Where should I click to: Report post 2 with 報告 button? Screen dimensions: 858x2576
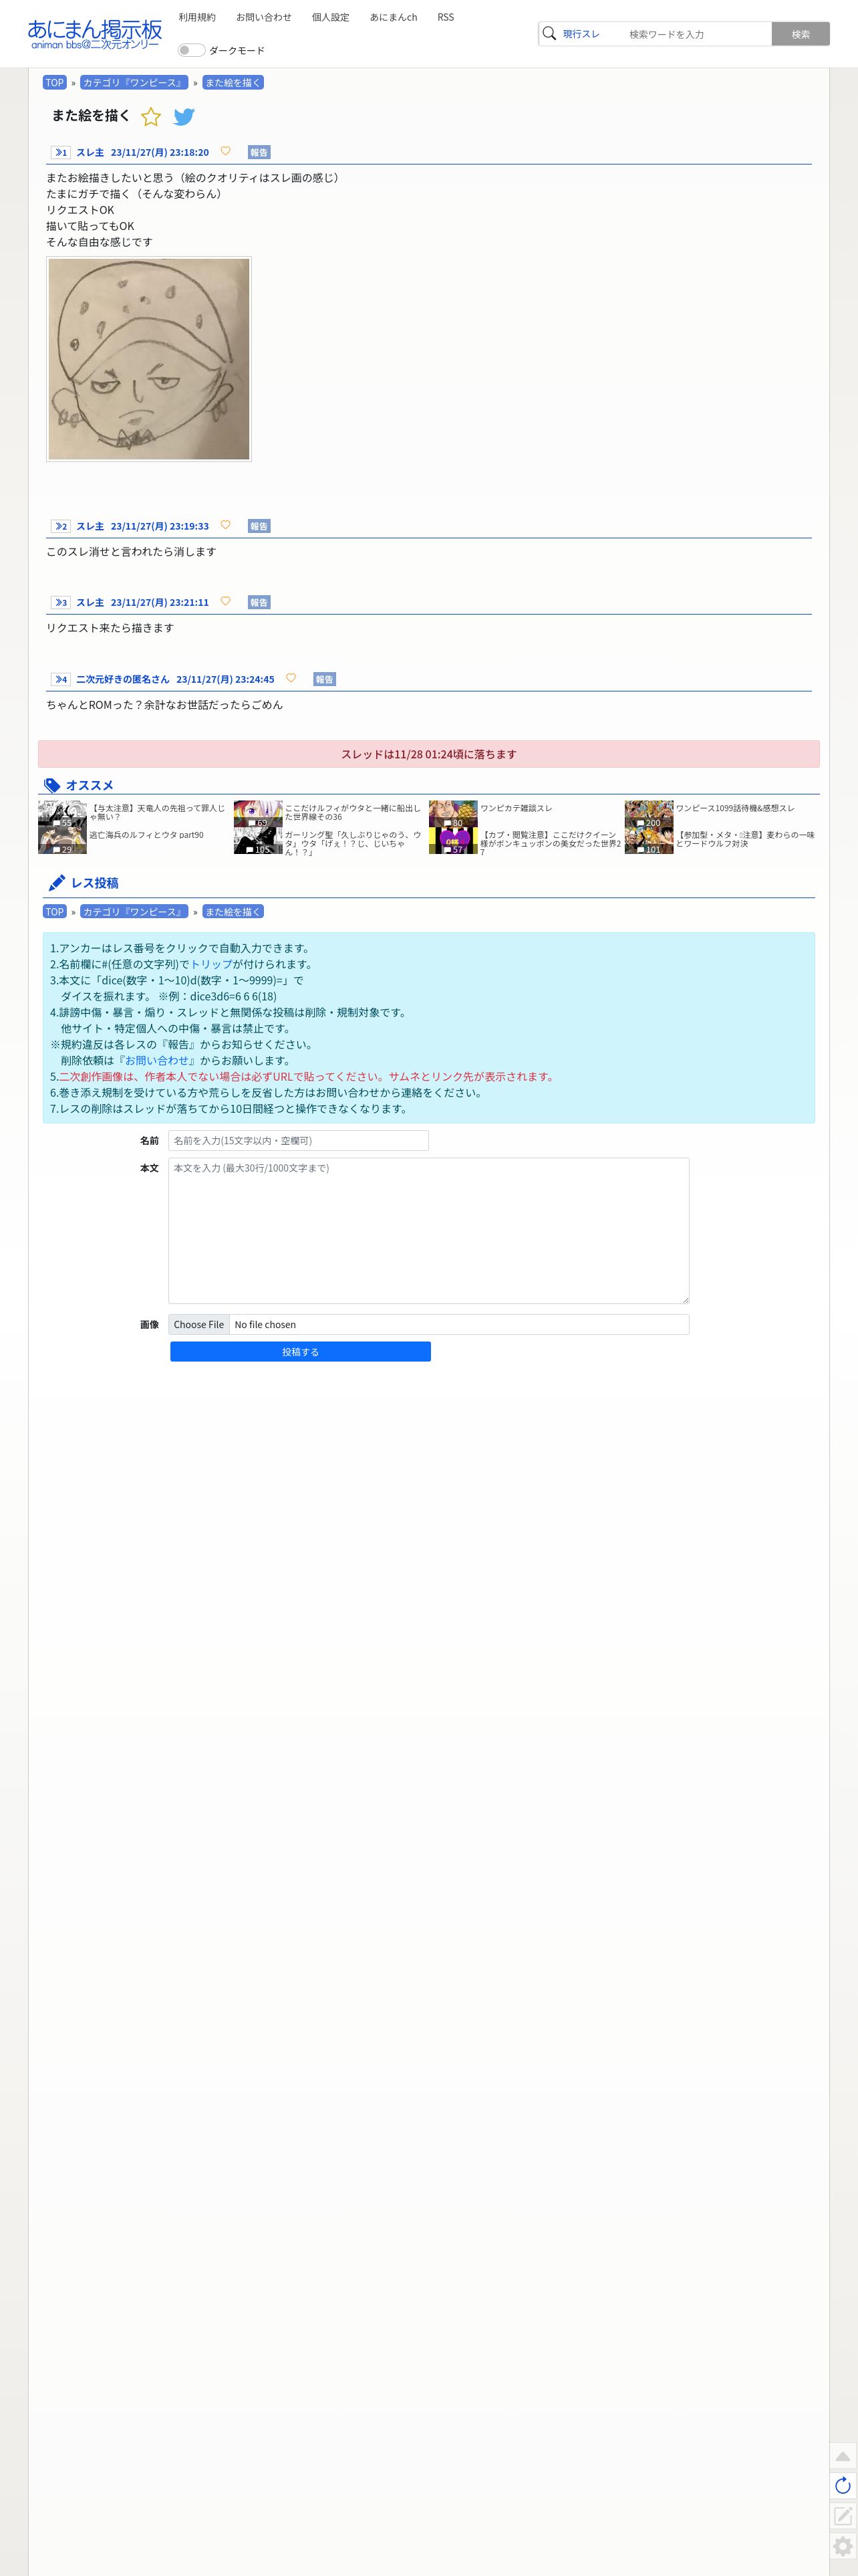[x=259, y=526]
